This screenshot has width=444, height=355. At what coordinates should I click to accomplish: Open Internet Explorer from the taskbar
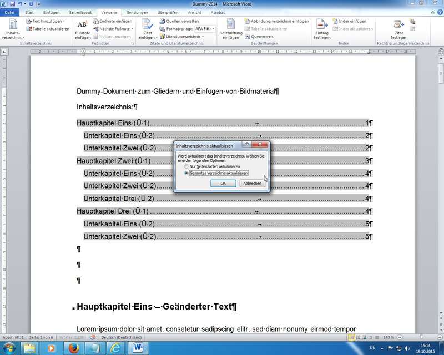click(x=115, y=348)
